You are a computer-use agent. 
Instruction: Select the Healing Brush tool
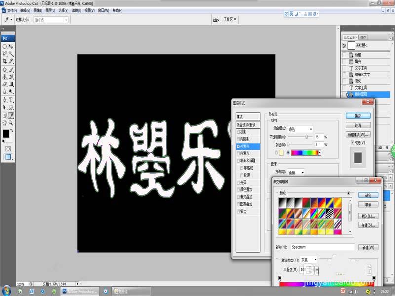click(5, 70)
